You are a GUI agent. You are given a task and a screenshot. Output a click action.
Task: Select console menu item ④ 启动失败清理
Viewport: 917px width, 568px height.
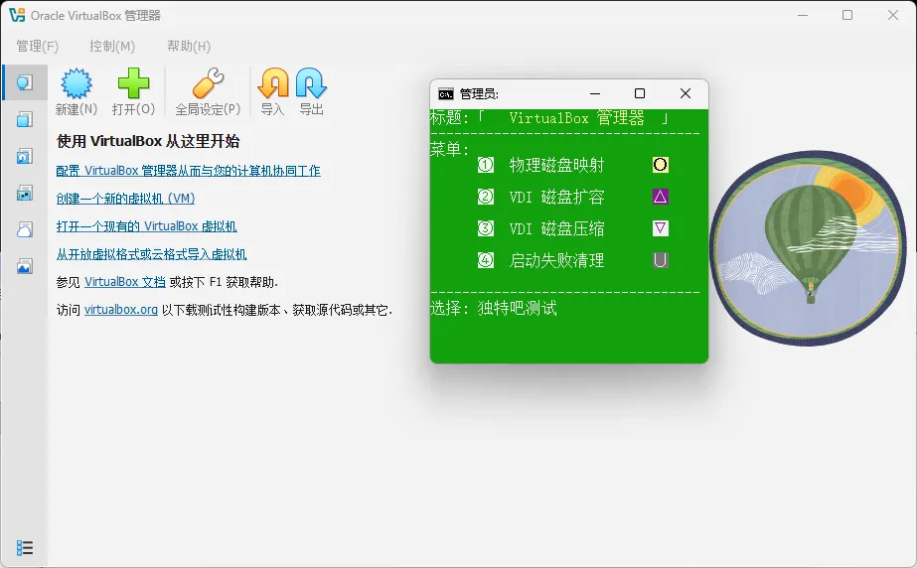[x=540, y=260]
